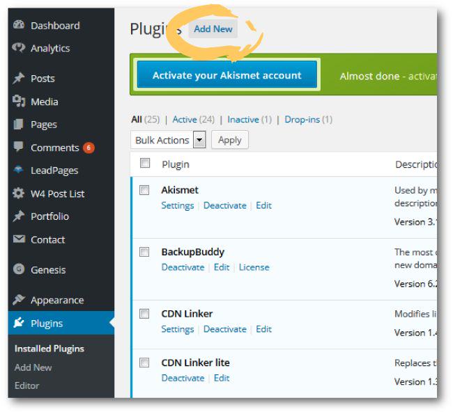Tick the select-all Plugin header checkbox
This screenshot has height=414, width=453.
coord(145,163)
